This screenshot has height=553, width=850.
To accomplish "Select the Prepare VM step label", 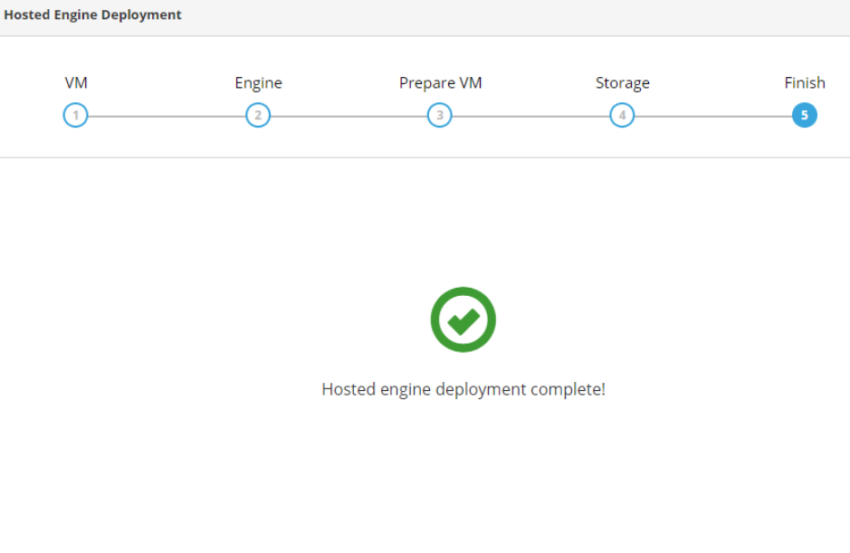I will (x=440, y=83).
